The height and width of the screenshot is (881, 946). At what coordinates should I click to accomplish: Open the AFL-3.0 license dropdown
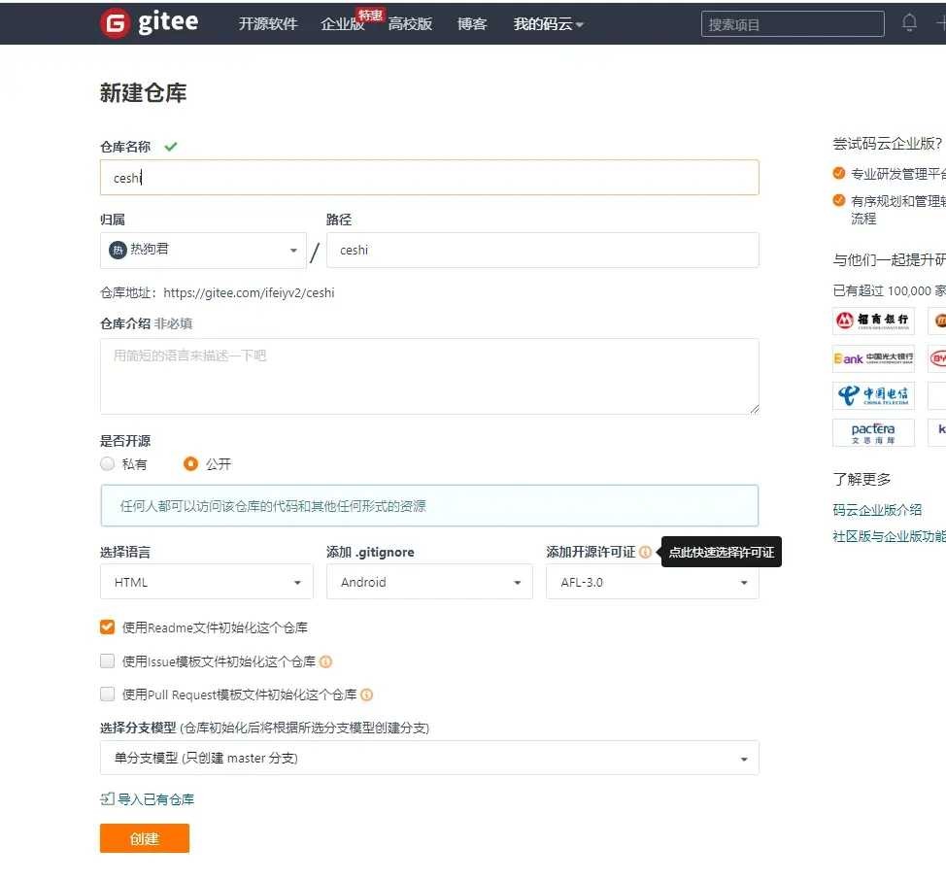(x=652, y=582)
